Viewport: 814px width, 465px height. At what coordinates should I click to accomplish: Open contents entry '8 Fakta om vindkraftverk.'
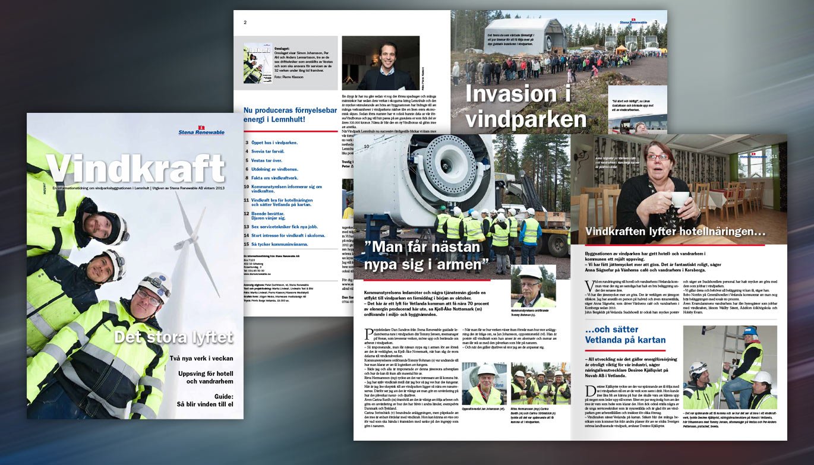click(272, 178)
